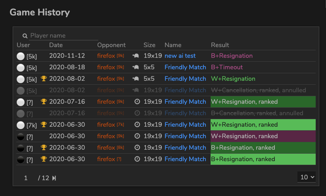
Task: Open Friendly Match game from 2020-08-18
Action: tap(185, 67)
